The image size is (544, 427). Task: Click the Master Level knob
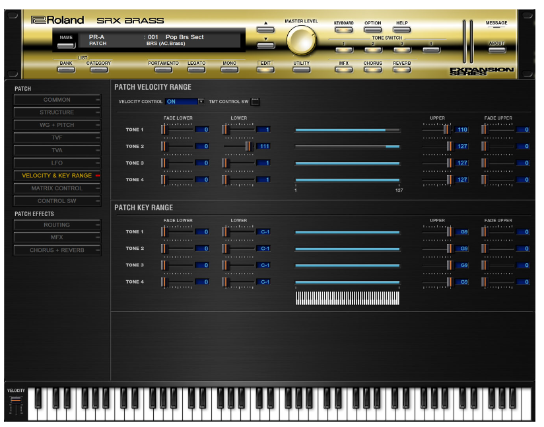[x=302, y=40]
